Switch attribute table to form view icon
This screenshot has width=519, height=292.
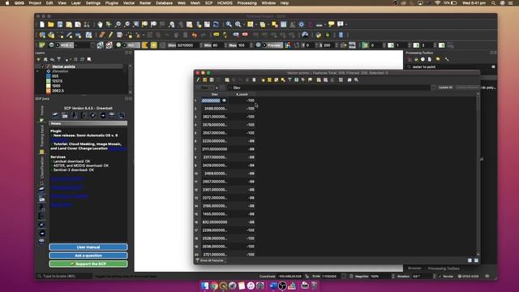pos(470,260)
